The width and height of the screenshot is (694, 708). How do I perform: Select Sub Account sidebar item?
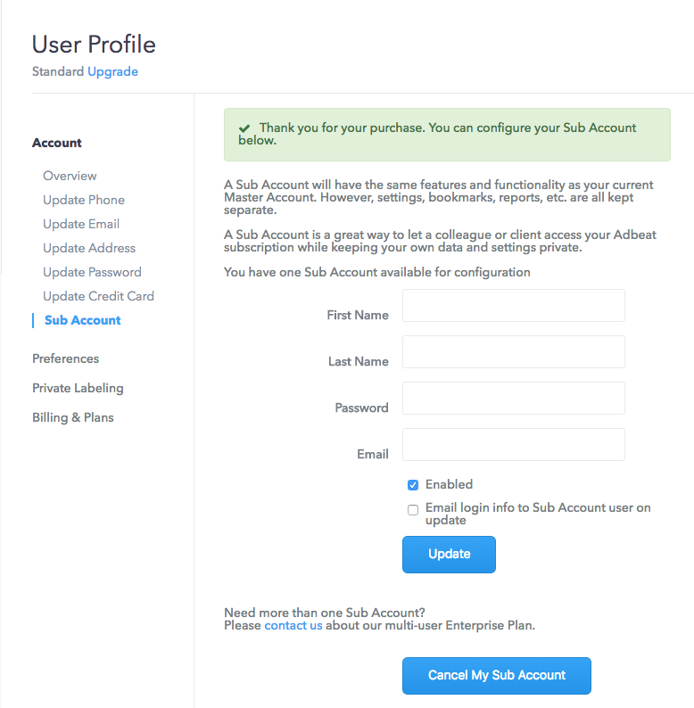[x=83, y=320]
